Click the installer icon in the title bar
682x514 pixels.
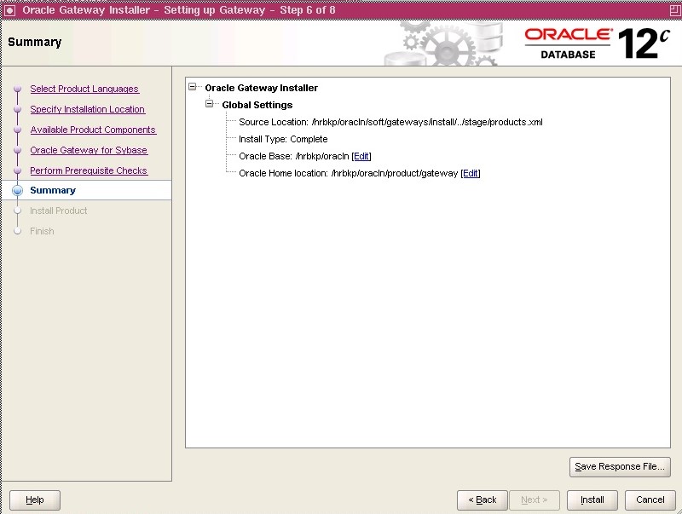click(x=9, y=9)
